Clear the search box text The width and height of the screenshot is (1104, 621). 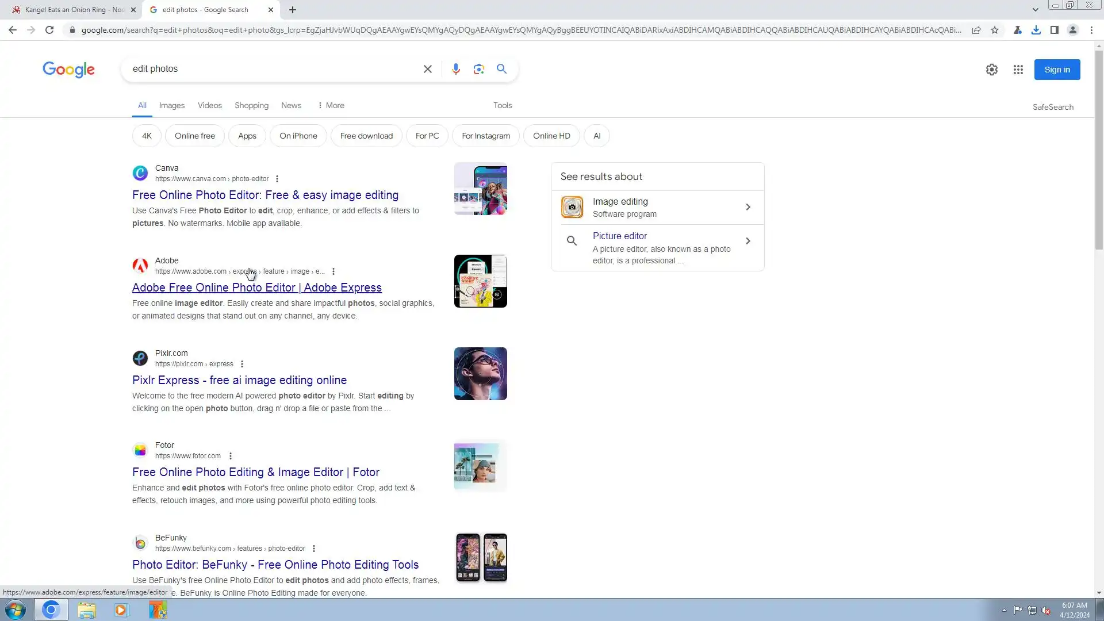tap(427, 69)
